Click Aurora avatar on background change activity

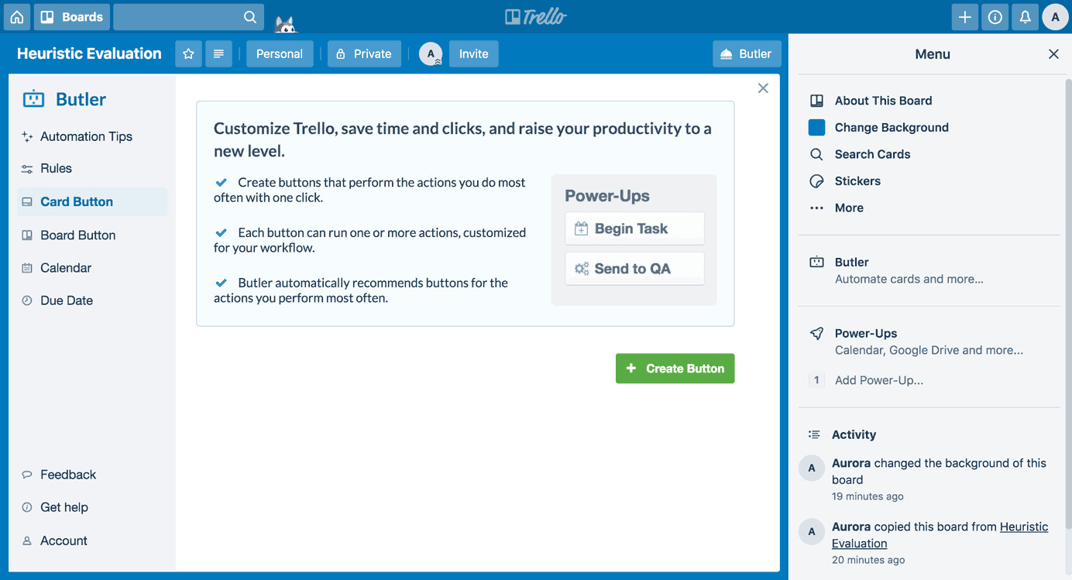812,468
